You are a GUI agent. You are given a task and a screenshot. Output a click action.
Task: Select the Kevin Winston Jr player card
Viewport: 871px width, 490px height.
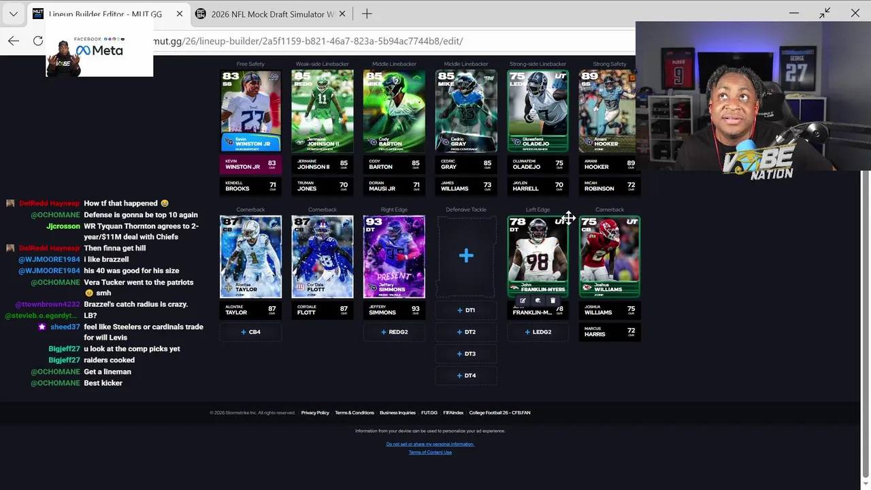coord(250,111)
